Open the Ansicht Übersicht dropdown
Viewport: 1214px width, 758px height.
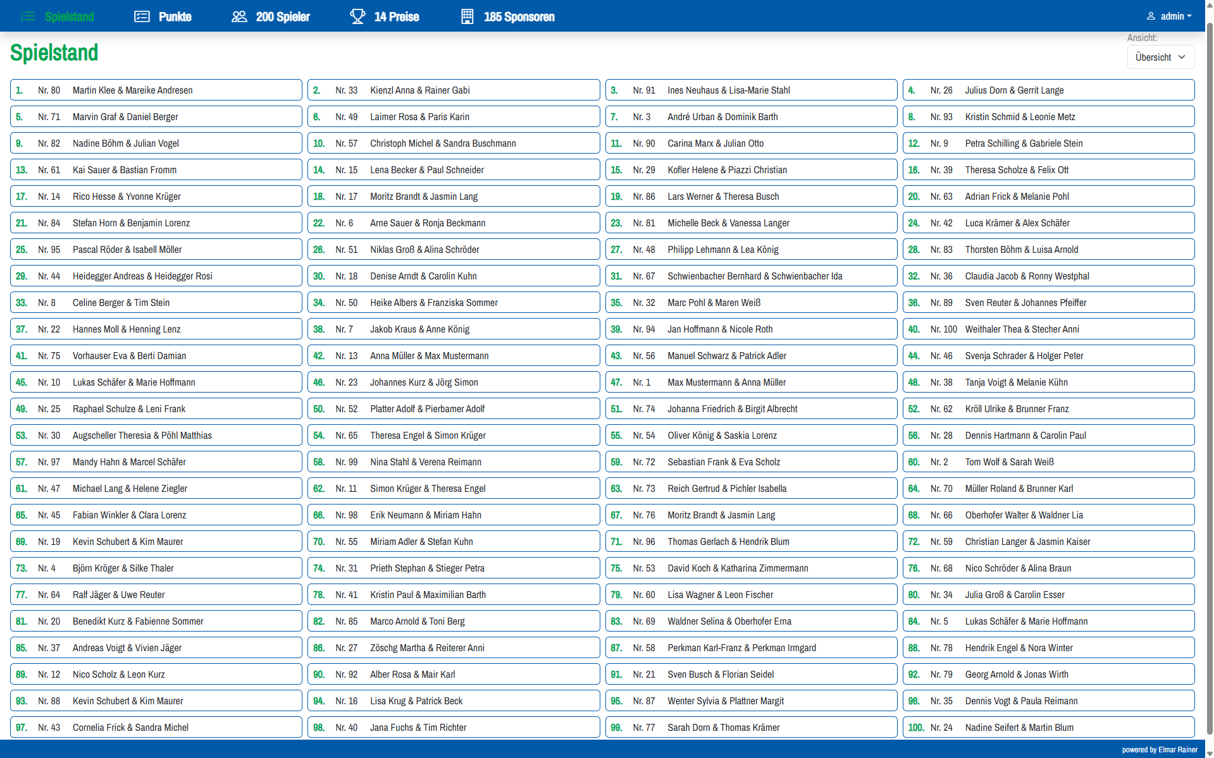click(x=1160, y=57)
